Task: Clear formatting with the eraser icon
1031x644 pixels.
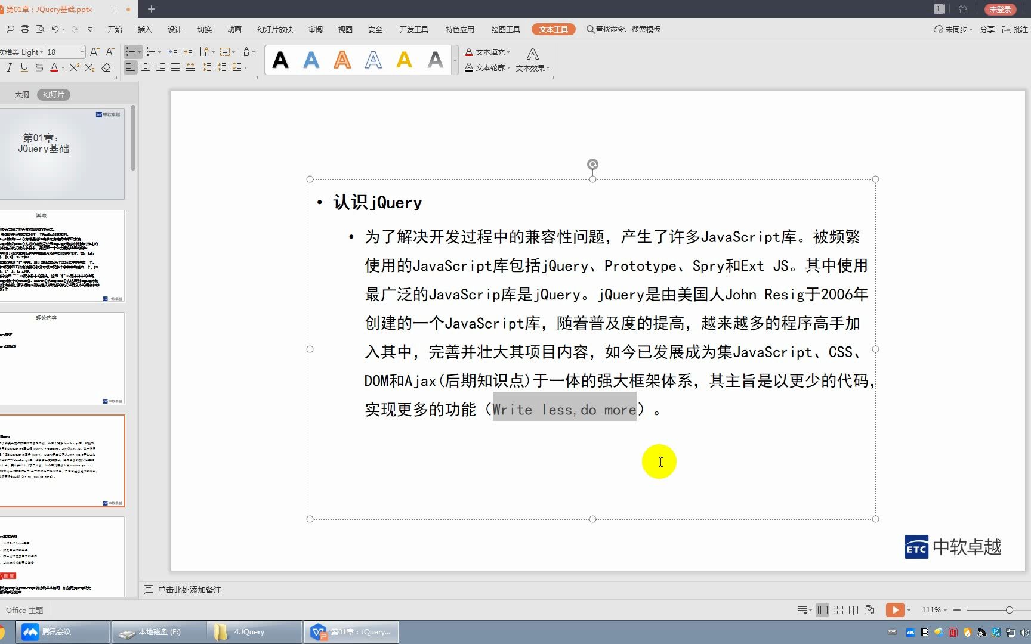Action: pyautogui.click(x=106, y=67)
